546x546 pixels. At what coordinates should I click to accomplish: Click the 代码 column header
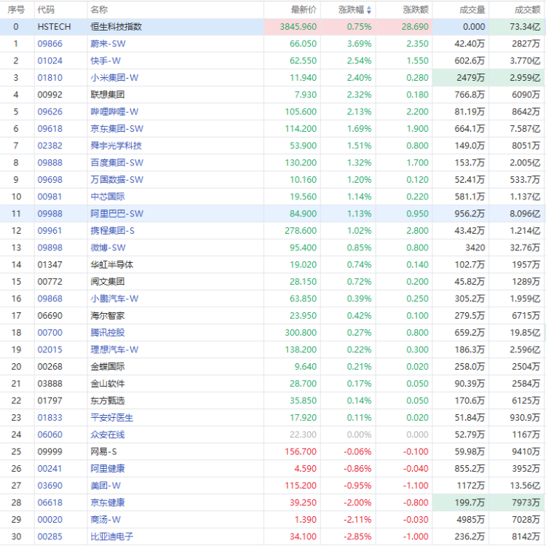[x=46, y=9]
